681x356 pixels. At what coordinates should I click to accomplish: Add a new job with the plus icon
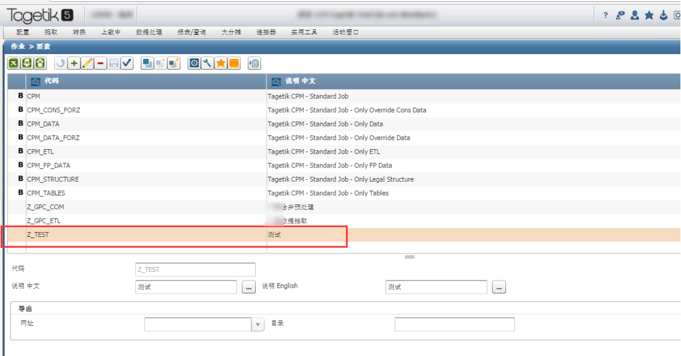click(x=74, y=63)
